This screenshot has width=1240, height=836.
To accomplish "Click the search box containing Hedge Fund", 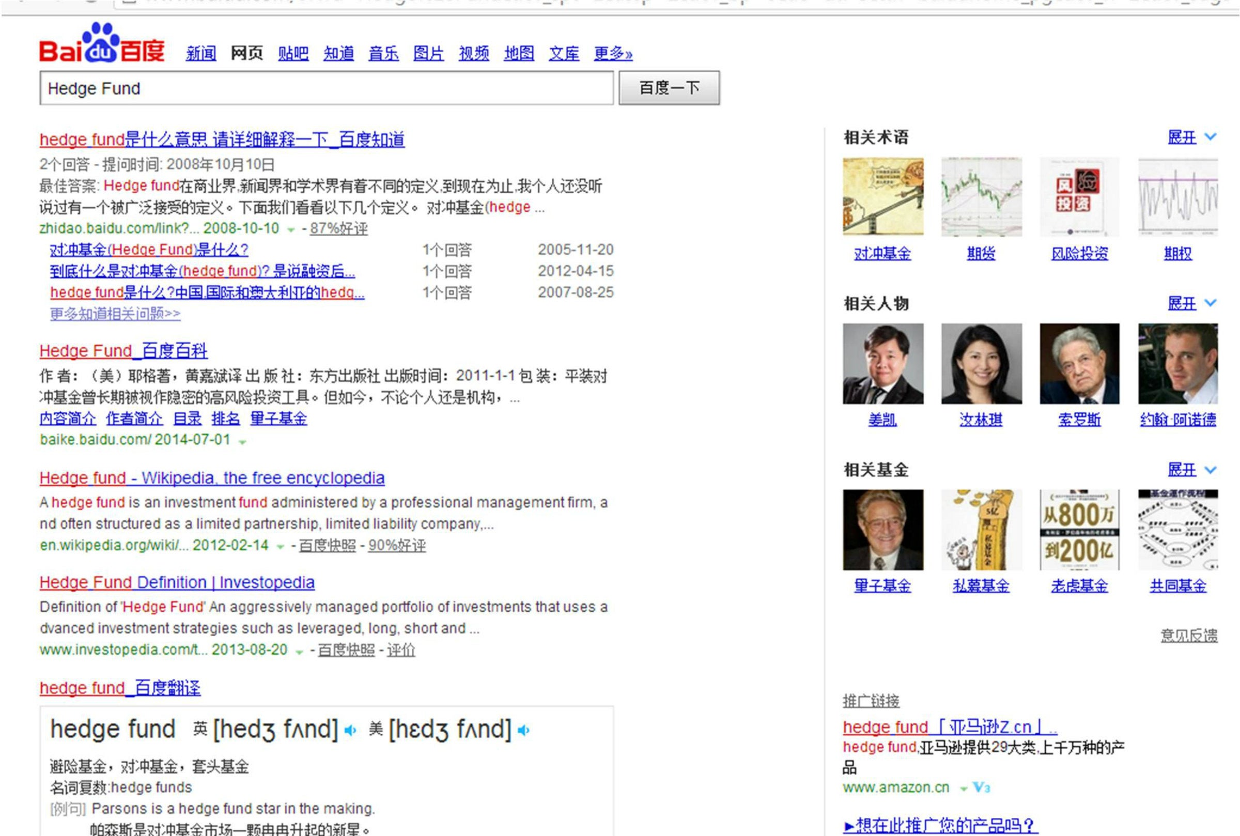I will pyautogui.click(x=326, y=88).
